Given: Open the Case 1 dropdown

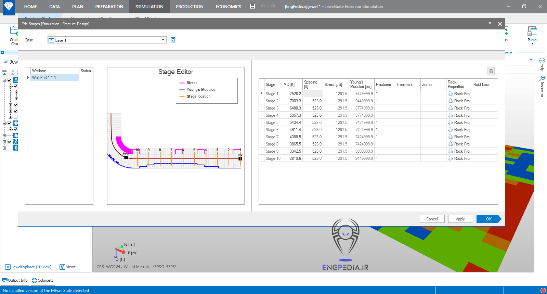Looking at the screenshot, I should [x=163, y=40].
